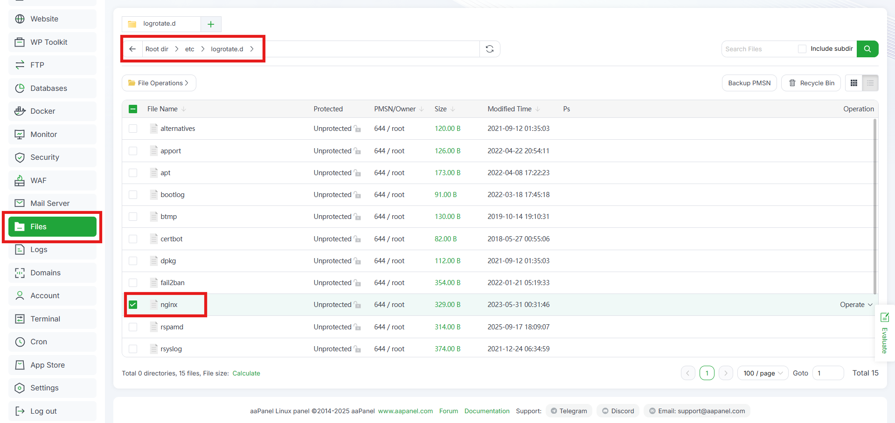Navigate to Root dir breadcrumb

(157, 49)
